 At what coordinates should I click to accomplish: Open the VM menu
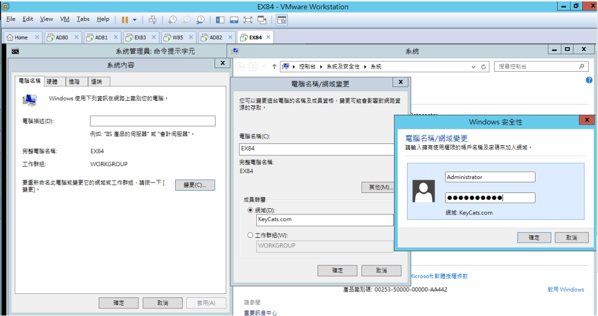(65, 19)
